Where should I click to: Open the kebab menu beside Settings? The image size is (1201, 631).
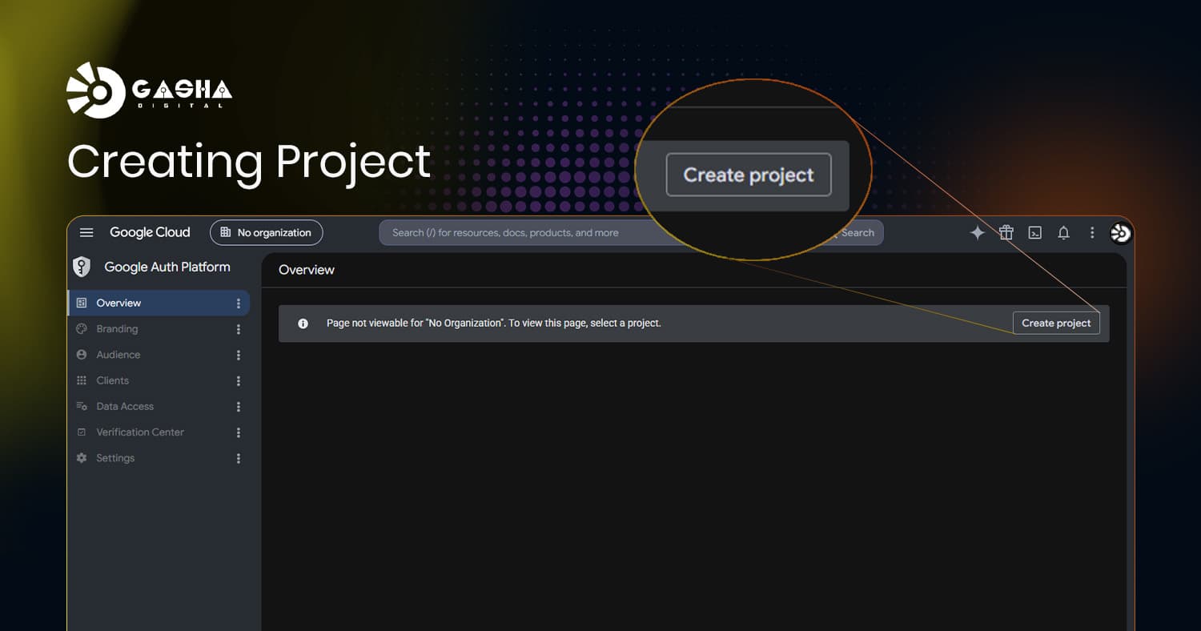[238, 459]
